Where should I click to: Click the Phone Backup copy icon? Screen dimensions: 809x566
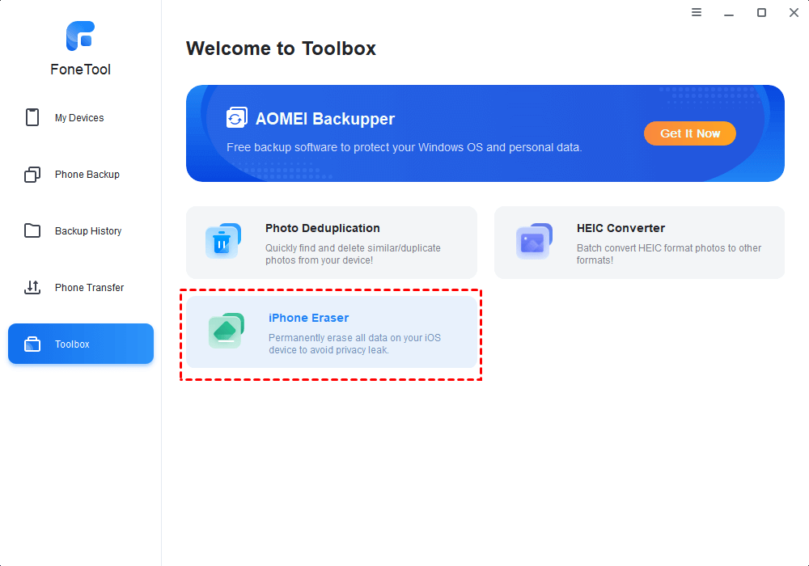coord(32,175)
